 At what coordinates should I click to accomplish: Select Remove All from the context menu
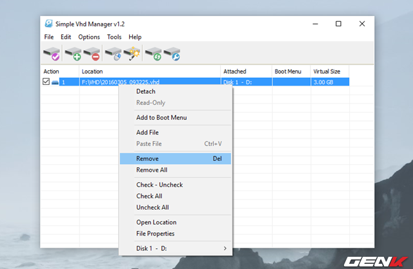(x=176, y=170)
